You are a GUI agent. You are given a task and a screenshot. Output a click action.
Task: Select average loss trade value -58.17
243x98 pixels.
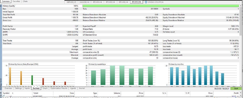click(x=236, y=49)
